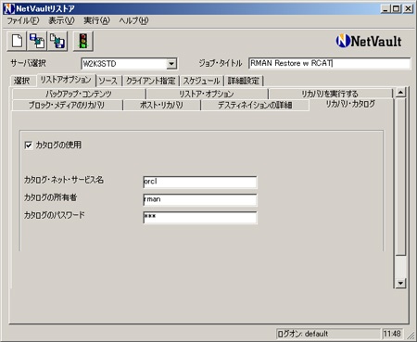
Task: Open the W2K3STD server combo box
Action: (129, 64)
